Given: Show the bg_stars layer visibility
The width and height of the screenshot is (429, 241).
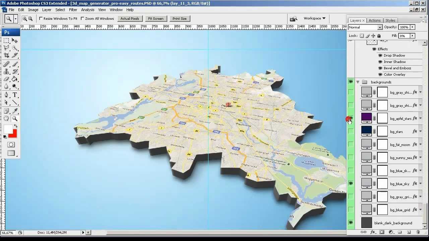Looking at the screenshot, I should click(351, 131).
